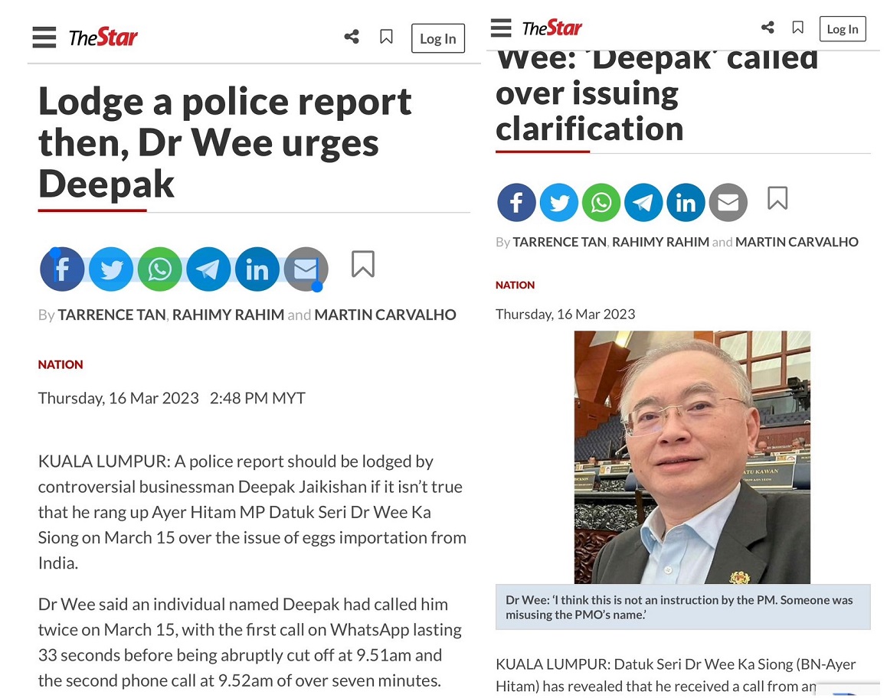Share left article via WhatsApp
887x698 pixels.
click(159, 269)
